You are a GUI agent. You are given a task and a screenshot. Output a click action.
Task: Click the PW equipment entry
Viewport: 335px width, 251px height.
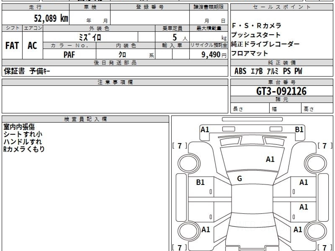[298, 71]
